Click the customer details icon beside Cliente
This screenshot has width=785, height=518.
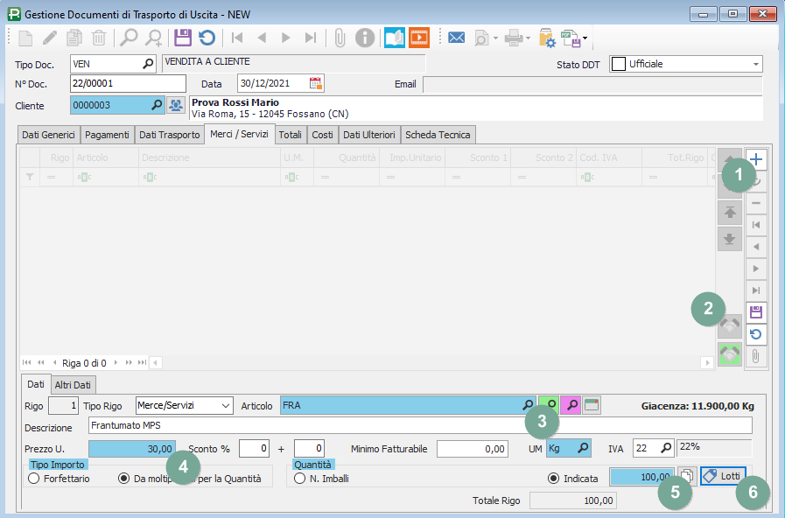click(176, 105)
